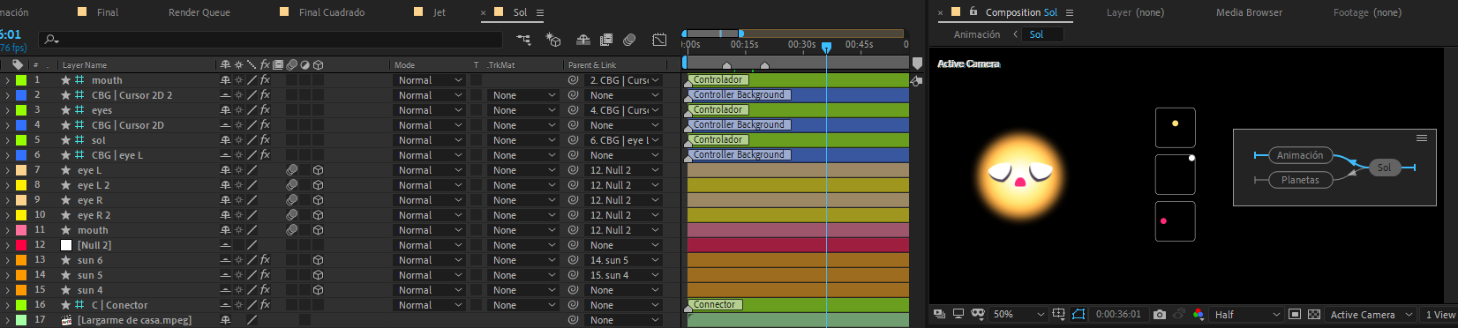Open the Graph Editor icon
This screenshot has height=328, width=1458.
click(659, 40)
